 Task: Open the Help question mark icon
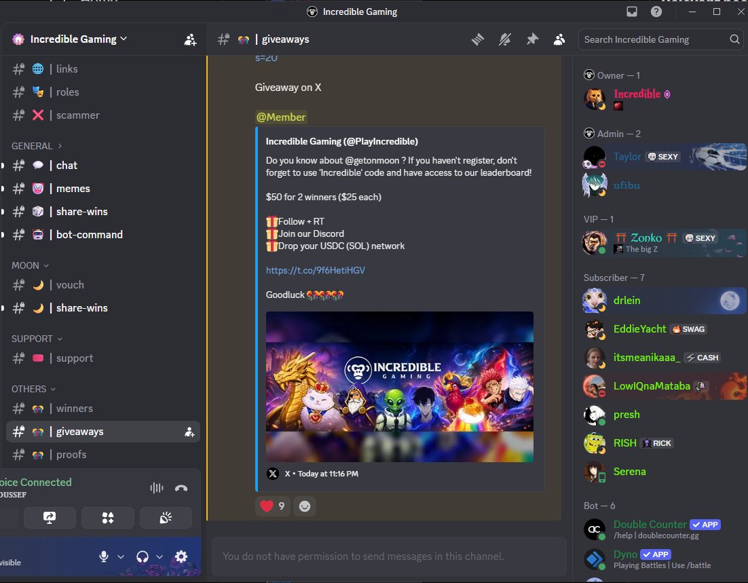[x=656, y=12]
